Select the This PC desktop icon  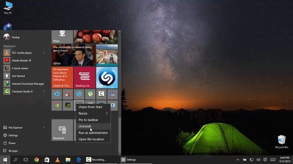click(x=8, y=8)
